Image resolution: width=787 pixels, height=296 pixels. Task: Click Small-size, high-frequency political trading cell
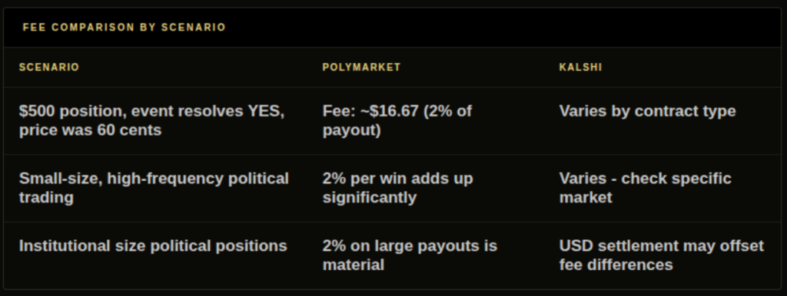coord(154,188)
